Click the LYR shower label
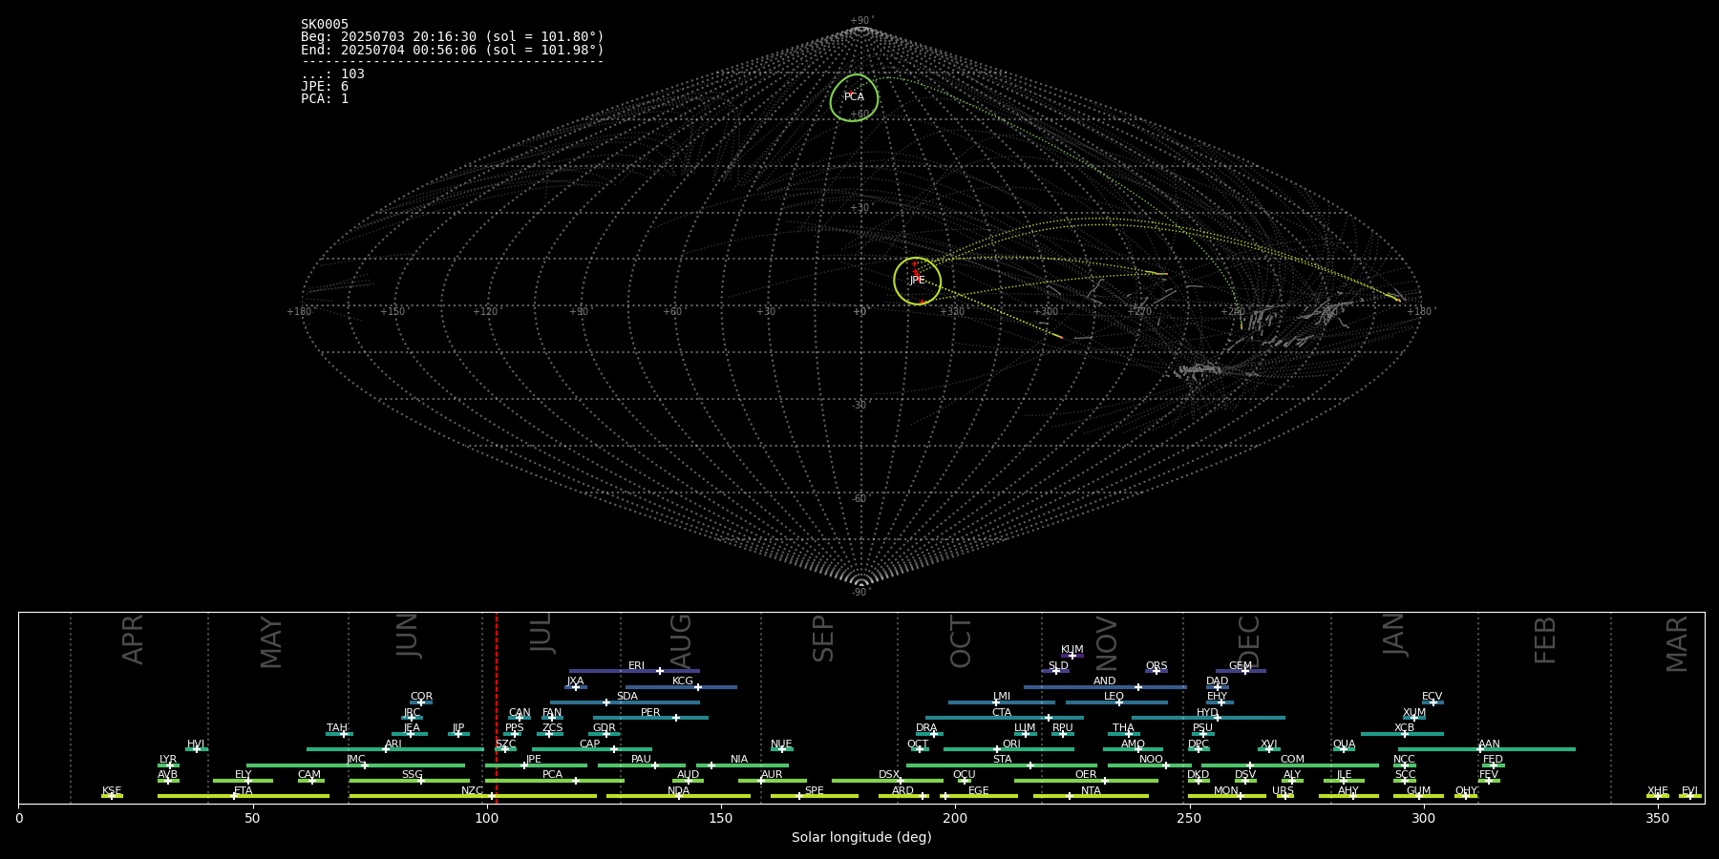 pyautogui.click(x=168, y=760)
